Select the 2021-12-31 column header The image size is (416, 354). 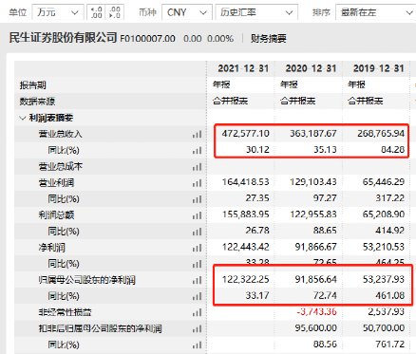click(x=243, y=68)
